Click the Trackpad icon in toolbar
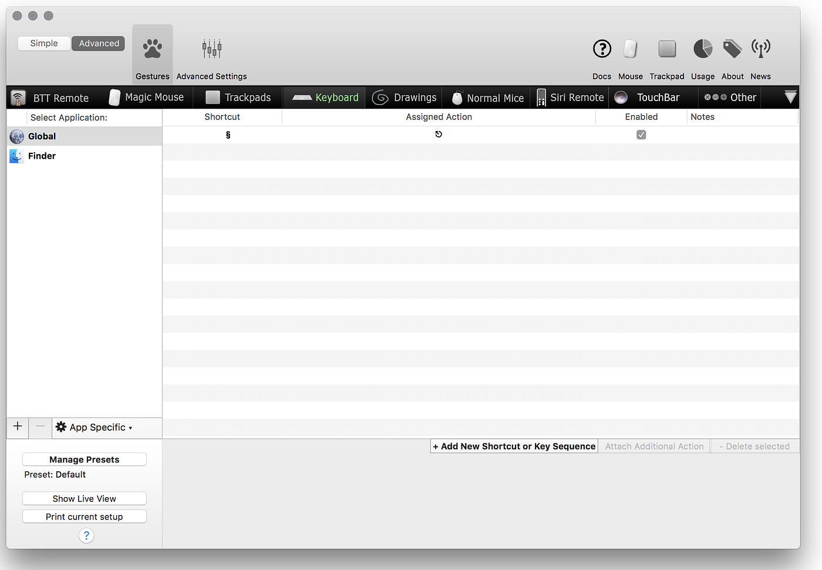This screenshot has height=570, width=822. click(667, 49)
